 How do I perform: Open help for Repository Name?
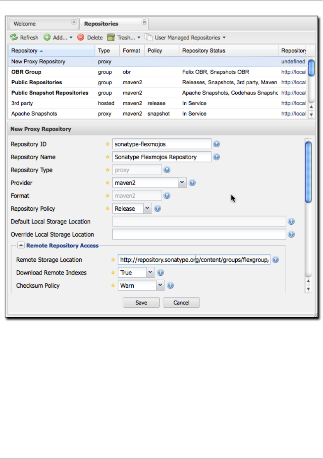point(216,157)
